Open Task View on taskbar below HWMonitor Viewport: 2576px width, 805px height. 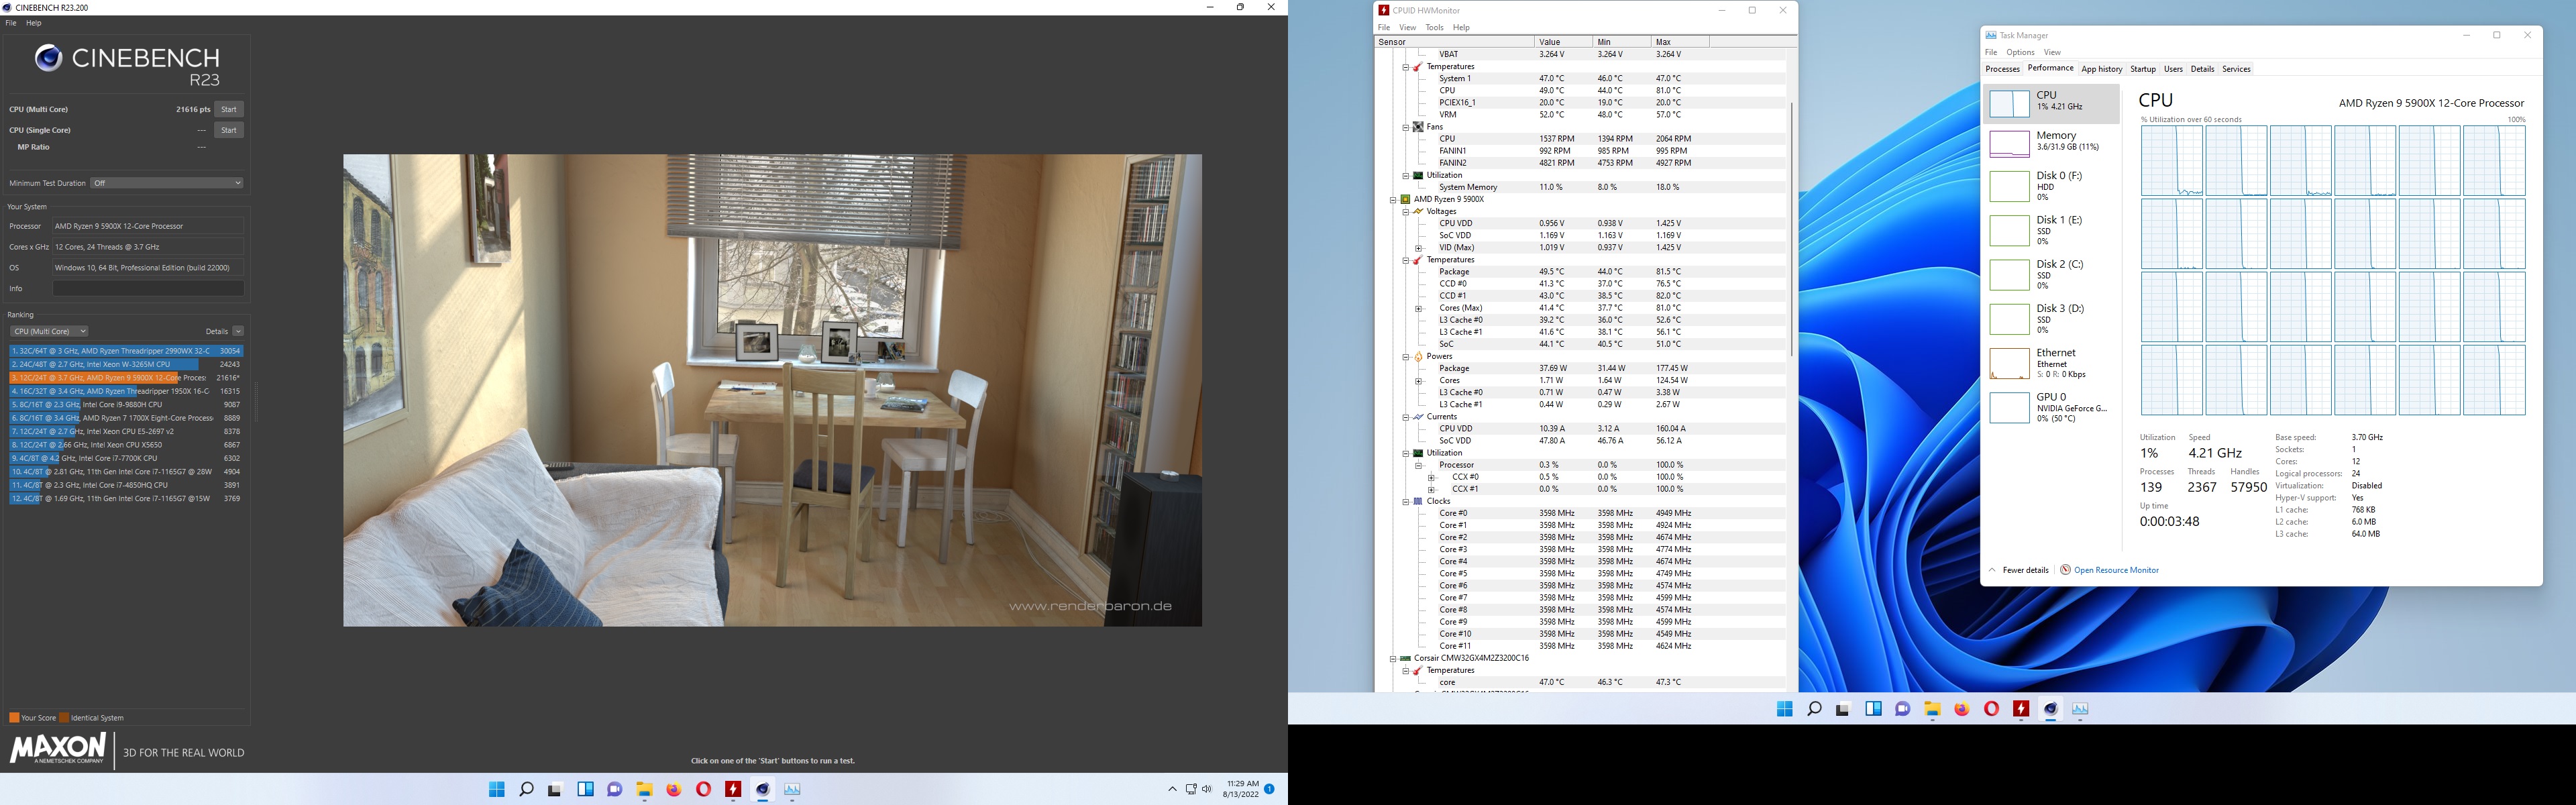pos(1843,709)
